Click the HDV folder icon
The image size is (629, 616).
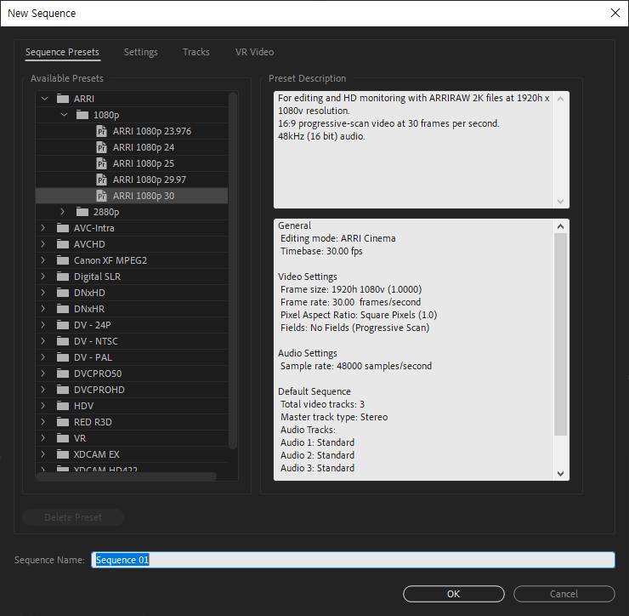(x=63, y=406)
